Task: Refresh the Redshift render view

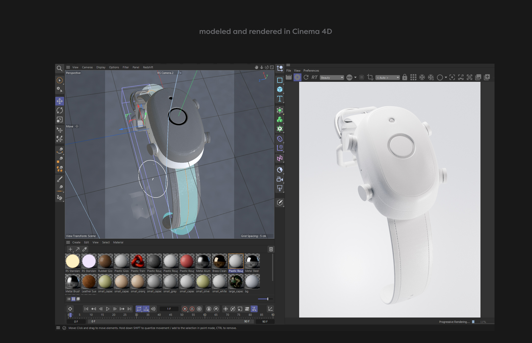Action: 306,77
